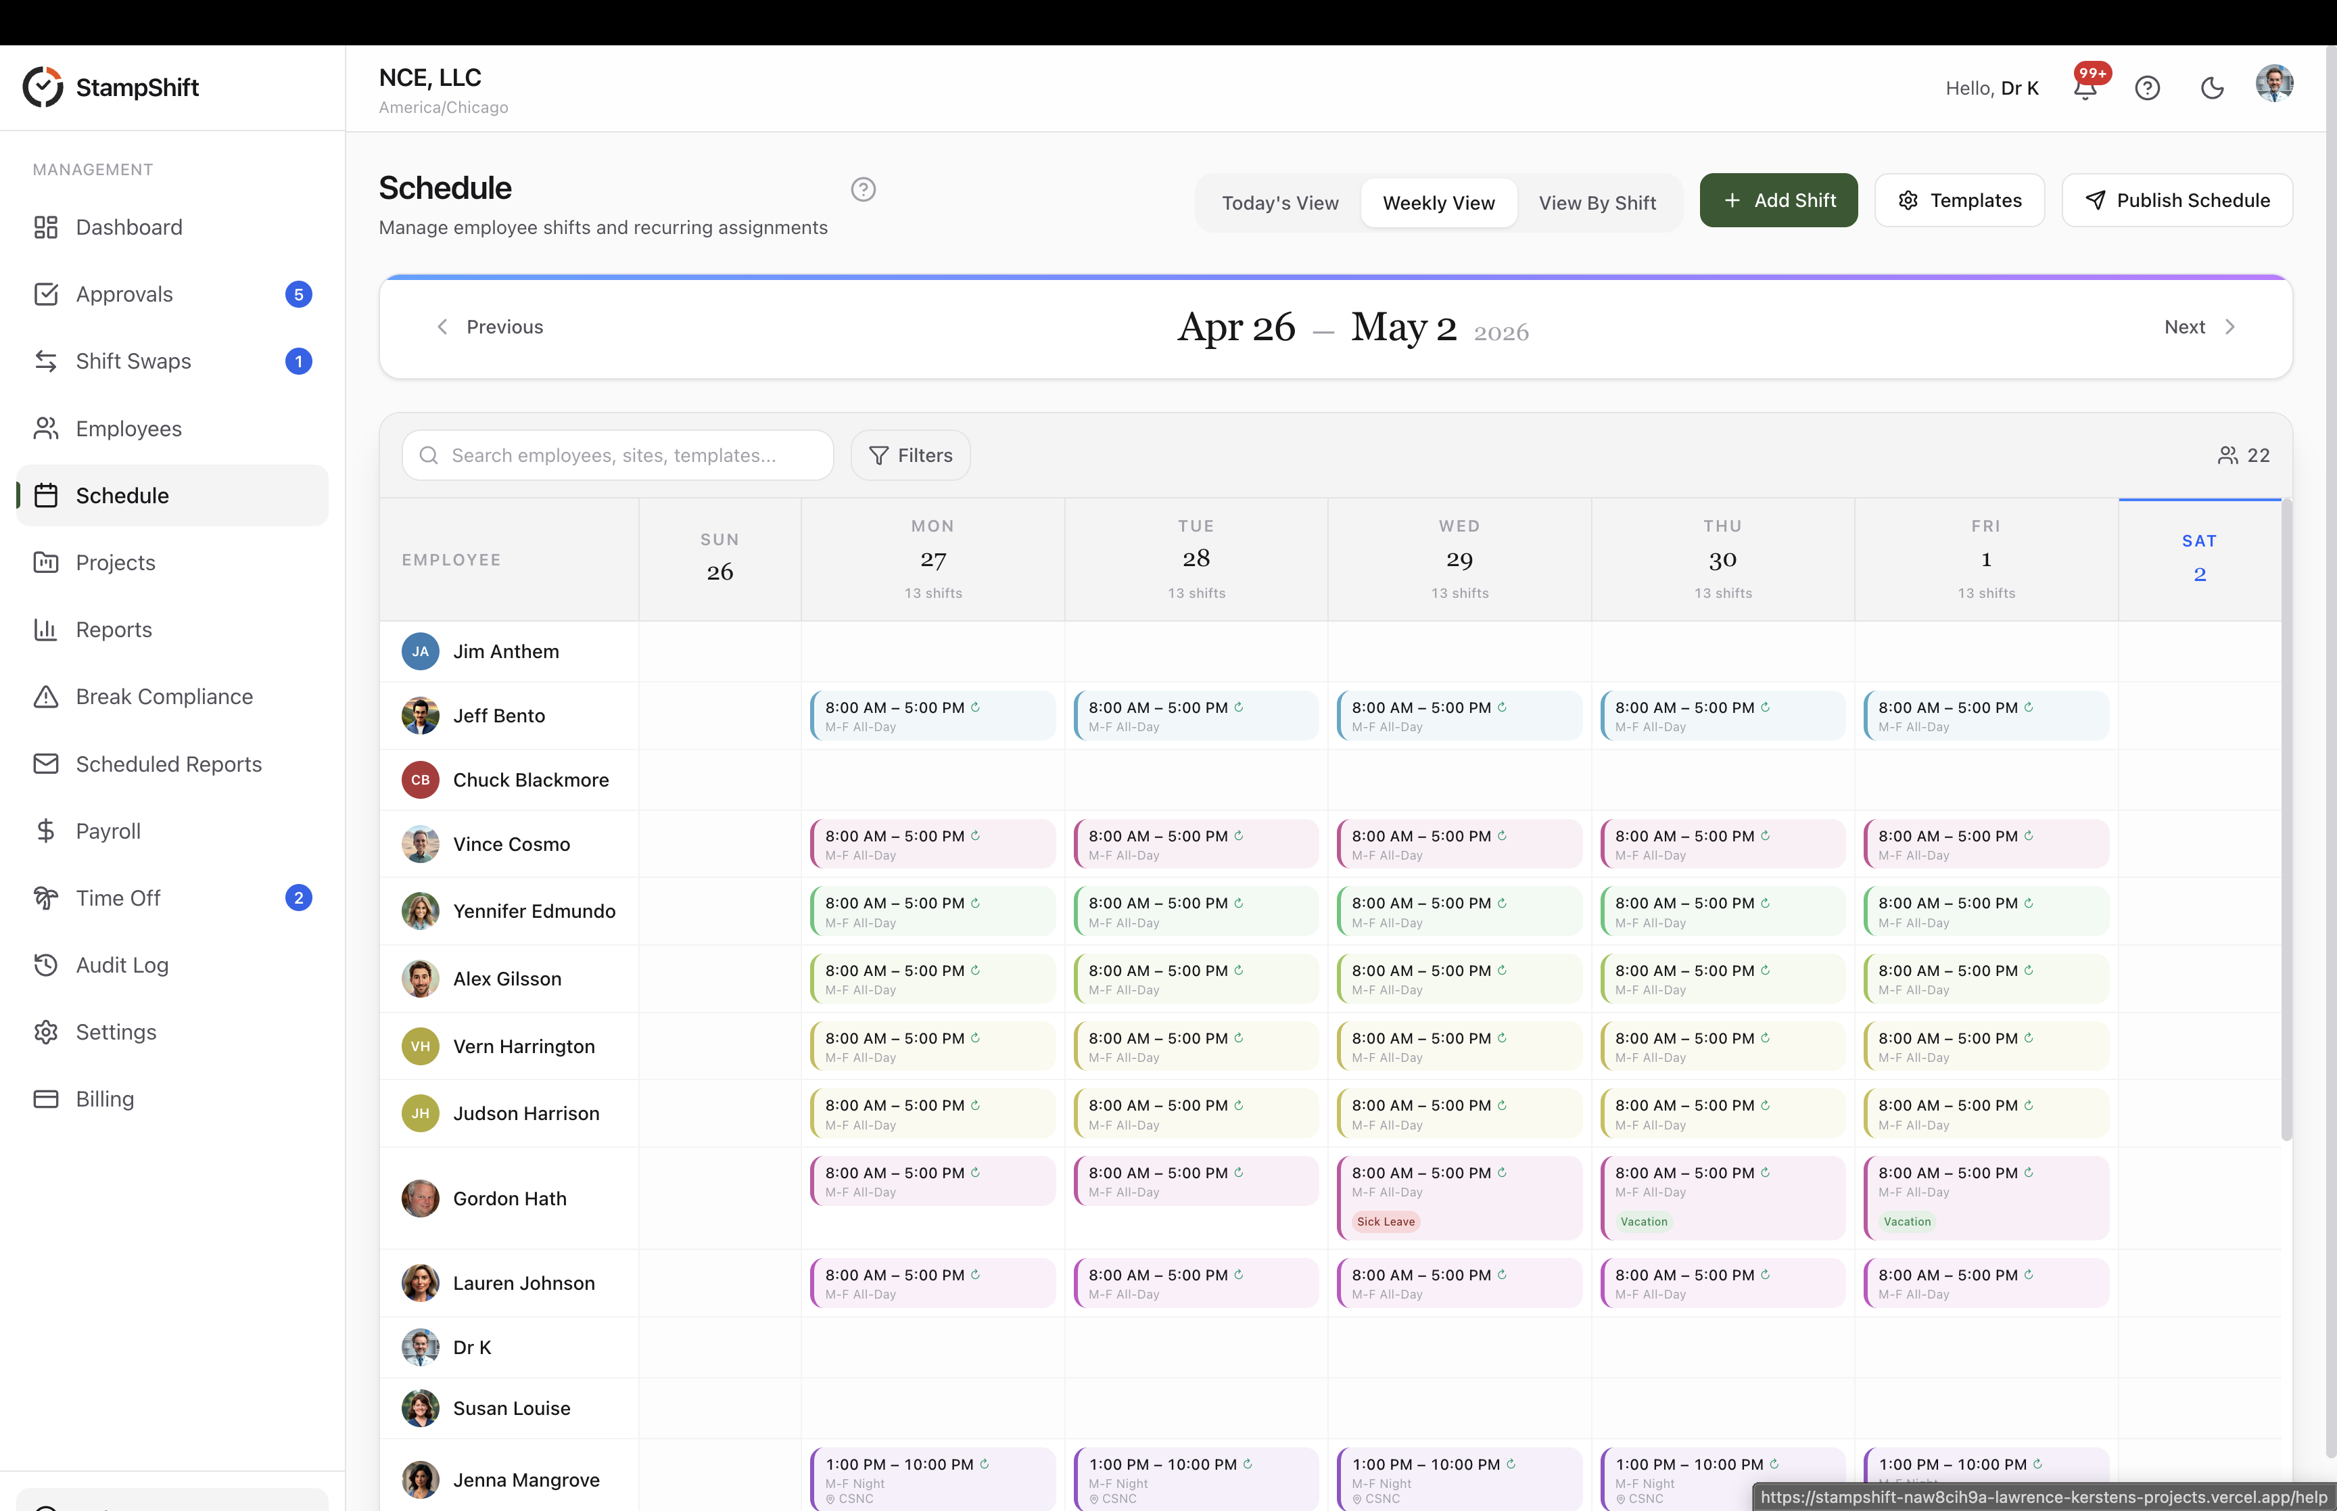Viewport: 2337px width, 1511px height.
Task: Click the Break Compliance warning icon
Action: pyautogui.click(x=46, y=697)
